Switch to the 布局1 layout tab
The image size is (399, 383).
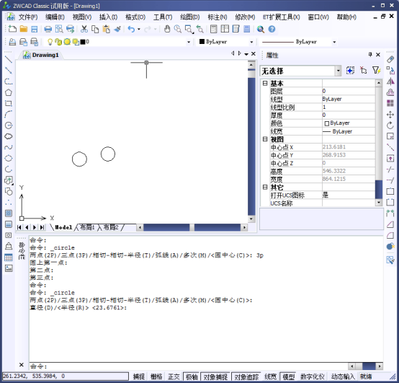pyautogui.click(x=87, y=227)
